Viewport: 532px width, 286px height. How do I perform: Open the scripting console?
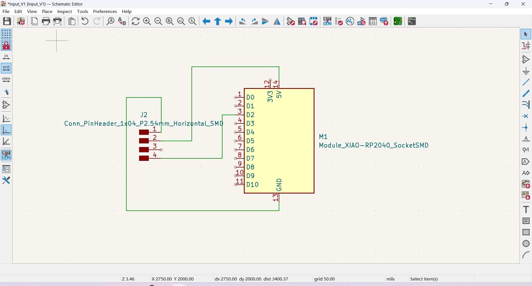(412, 21)
